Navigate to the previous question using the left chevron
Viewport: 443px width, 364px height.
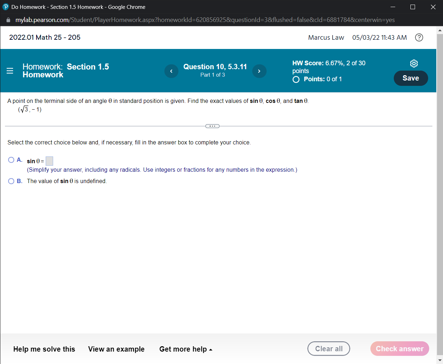171,71
